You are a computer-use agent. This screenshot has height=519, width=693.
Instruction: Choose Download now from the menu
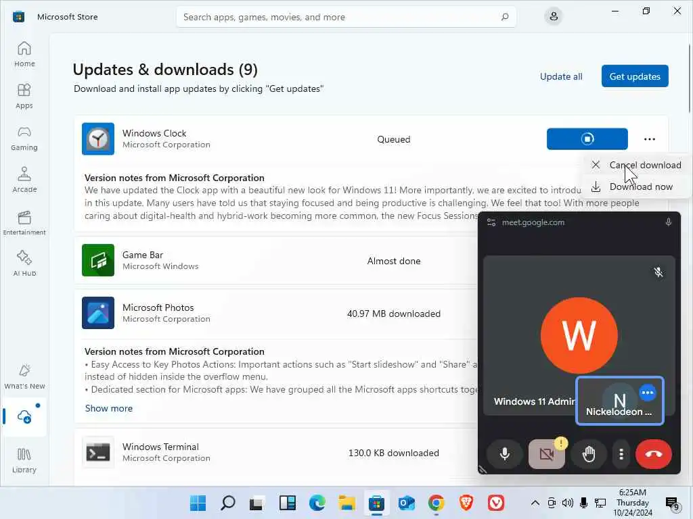[636, 187]
